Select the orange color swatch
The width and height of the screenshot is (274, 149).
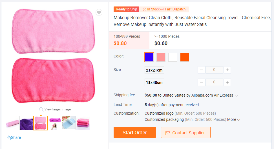[x=185, y=57]
